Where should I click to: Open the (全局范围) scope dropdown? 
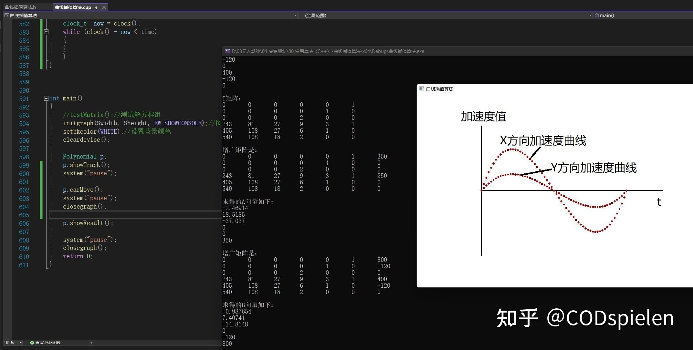tap(315, 15)
